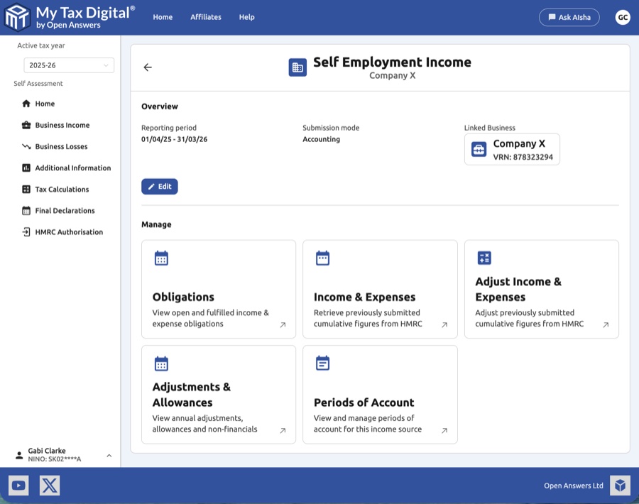Click the expand arrow on Income & Expenses card
The height and width of the screenshot is (504, 639).
point(444,324)
